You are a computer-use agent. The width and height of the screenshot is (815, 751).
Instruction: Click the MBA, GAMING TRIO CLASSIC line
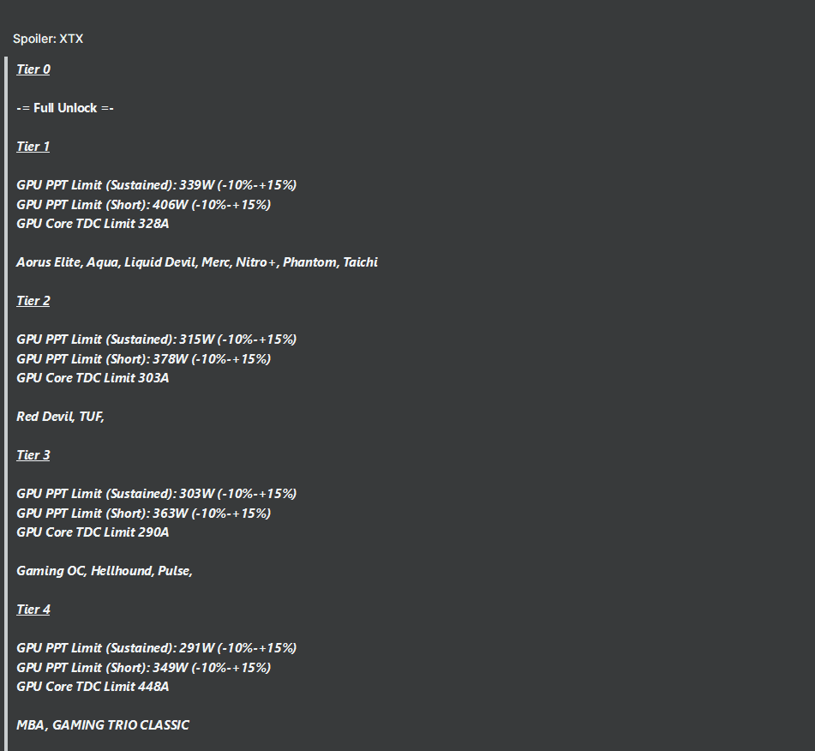tap(103, 725)
